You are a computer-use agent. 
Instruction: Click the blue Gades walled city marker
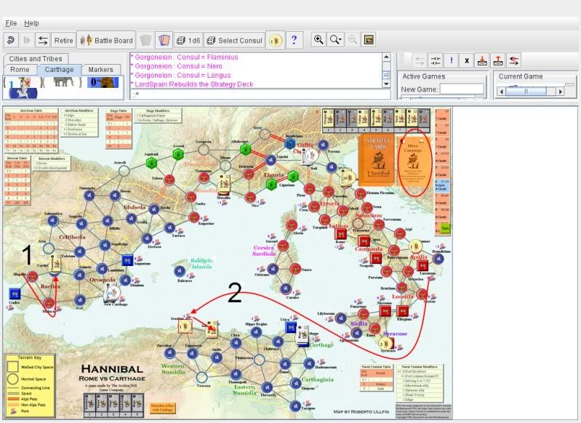coord(15,294)
